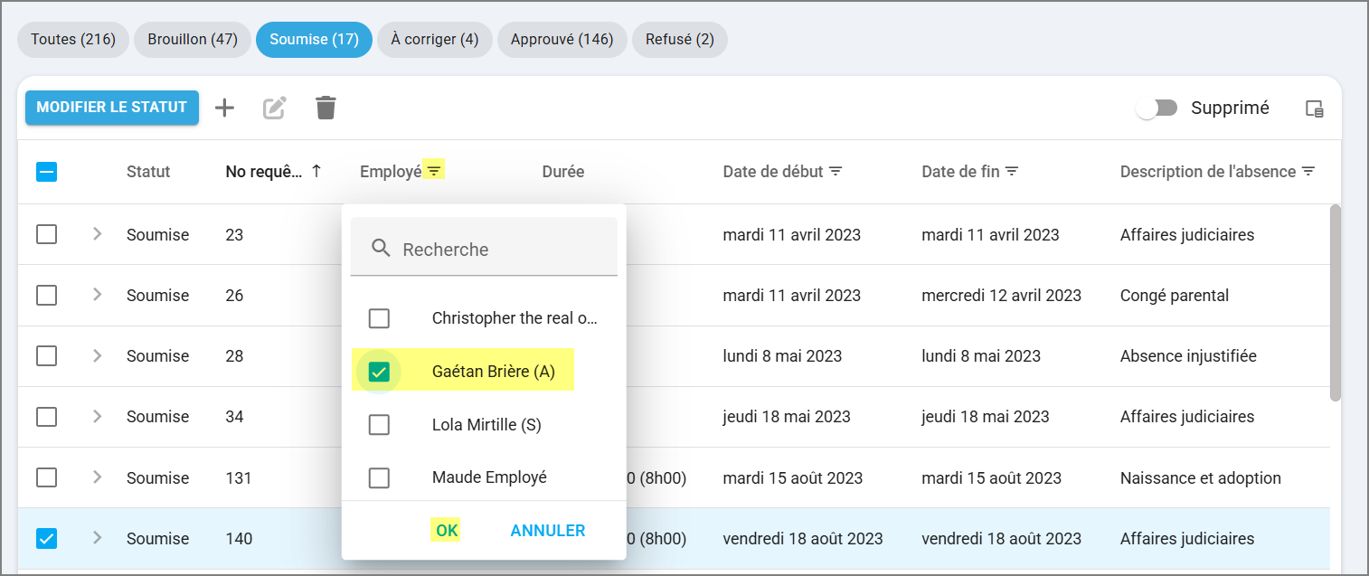1369x576 pixels.
Task: Check the Maude Employé filter checkbox
Action: point(379,477)
